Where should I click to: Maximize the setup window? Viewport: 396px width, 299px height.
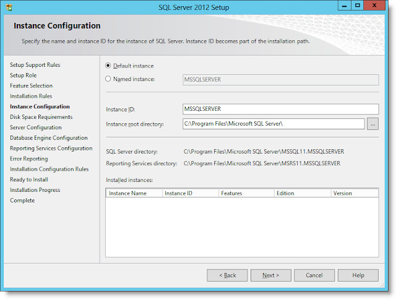(x=358, y=6)
